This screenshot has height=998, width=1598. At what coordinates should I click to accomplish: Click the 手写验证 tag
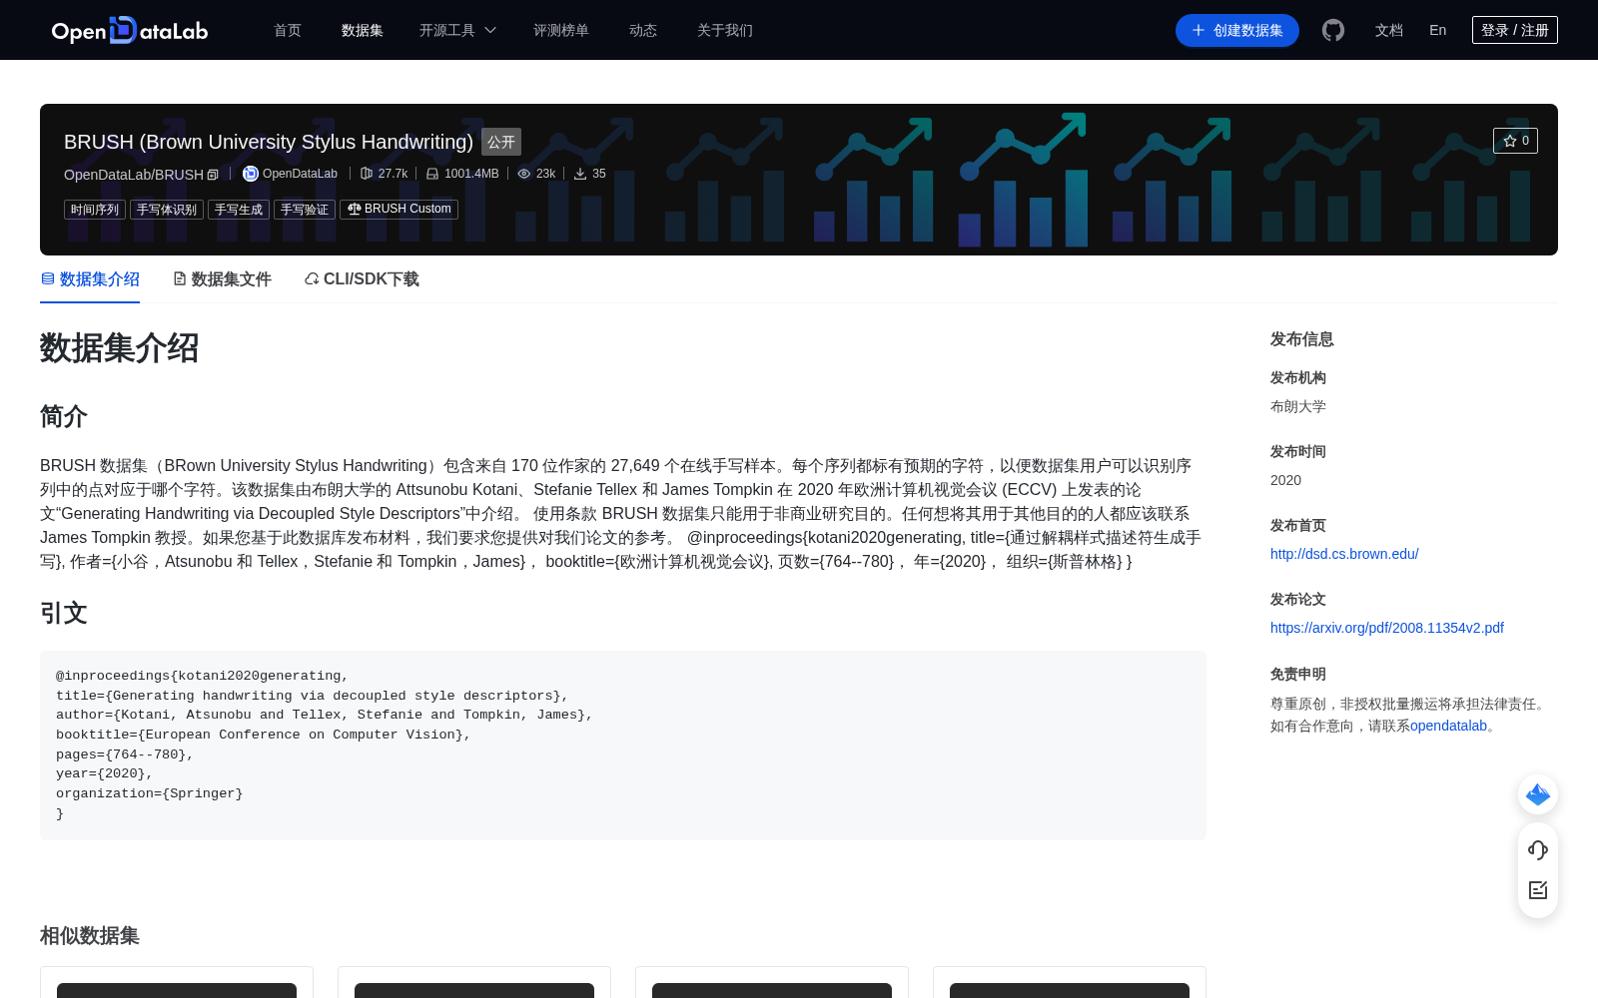[x=305, y=210]
